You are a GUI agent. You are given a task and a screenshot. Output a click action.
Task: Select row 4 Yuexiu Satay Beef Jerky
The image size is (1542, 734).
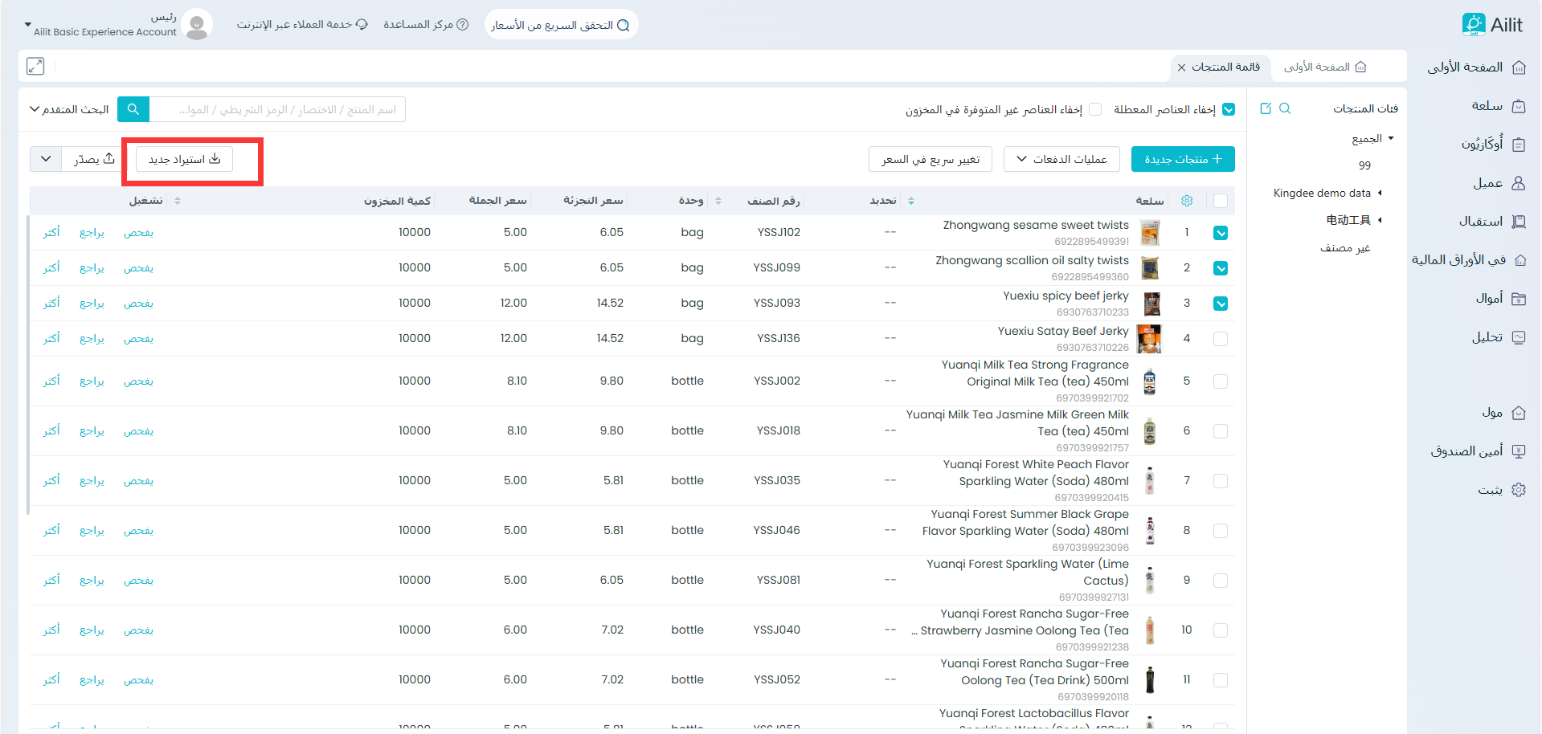(x=1221, y=339)
